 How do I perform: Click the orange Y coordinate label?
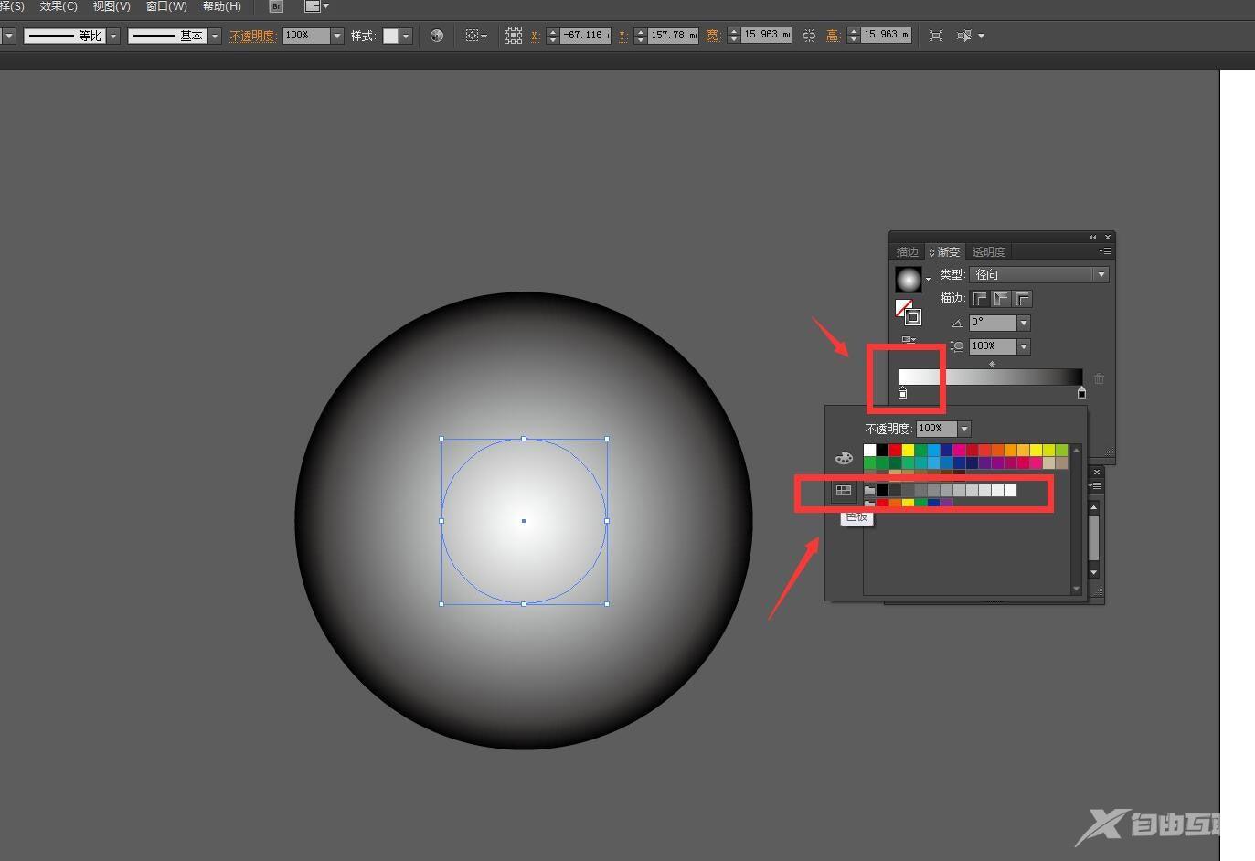(x=623, y=36)
